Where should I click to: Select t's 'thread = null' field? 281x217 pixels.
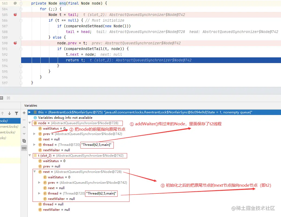pos(51,204)
